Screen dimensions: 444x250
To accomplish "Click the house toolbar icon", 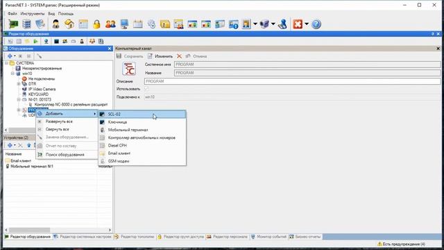I will click(69, 24).
